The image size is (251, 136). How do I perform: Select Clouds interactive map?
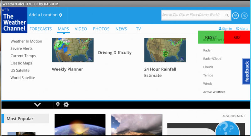[x=208, y=67]
